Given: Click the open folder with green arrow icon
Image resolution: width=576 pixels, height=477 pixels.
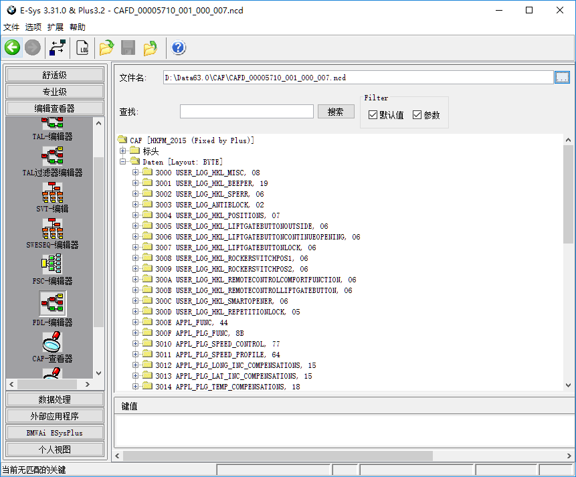Looking at the screenshot, I should coord(106,47).
